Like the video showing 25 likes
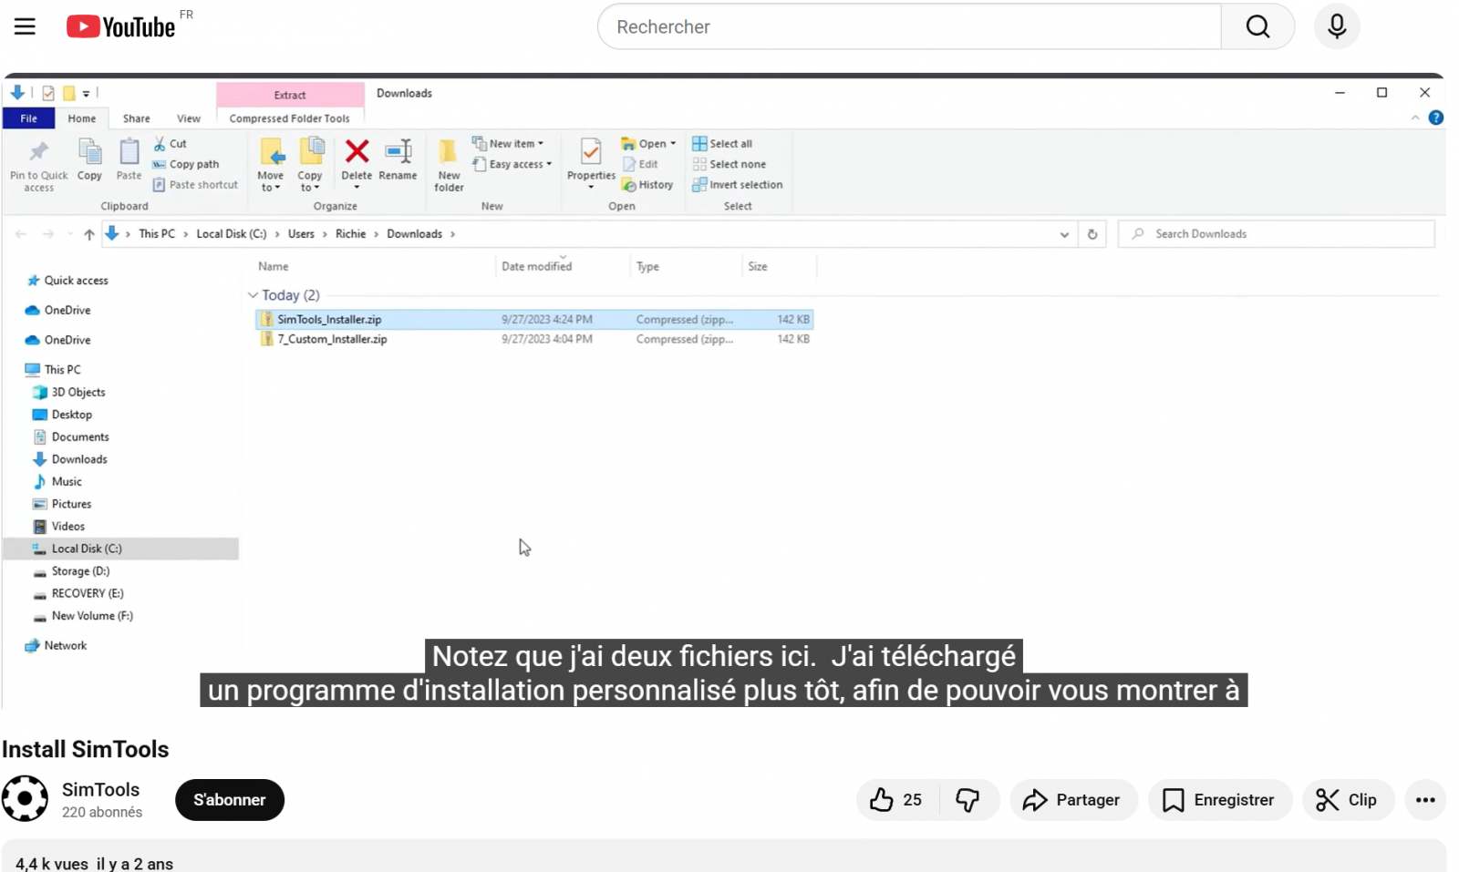This screenshot has width=1459, height=872. click(896, 800)
